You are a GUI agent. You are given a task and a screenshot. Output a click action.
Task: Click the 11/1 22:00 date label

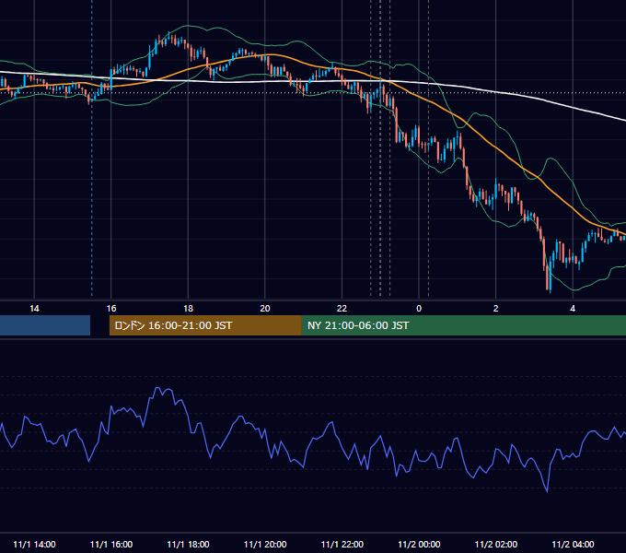click(x=342, y=544)
